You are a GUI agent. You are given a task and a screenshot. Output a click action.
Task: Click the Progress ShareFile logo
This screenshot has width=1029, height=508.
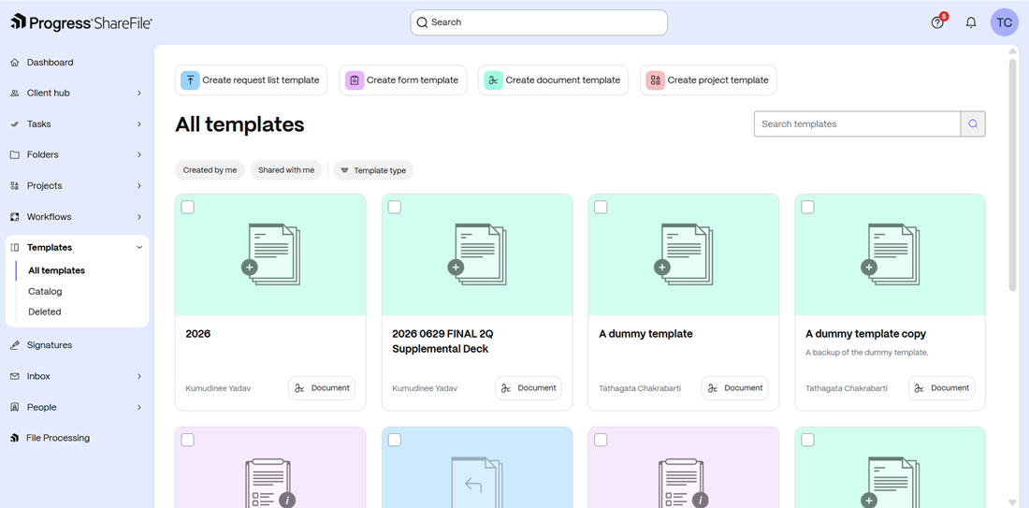point(82,22)
